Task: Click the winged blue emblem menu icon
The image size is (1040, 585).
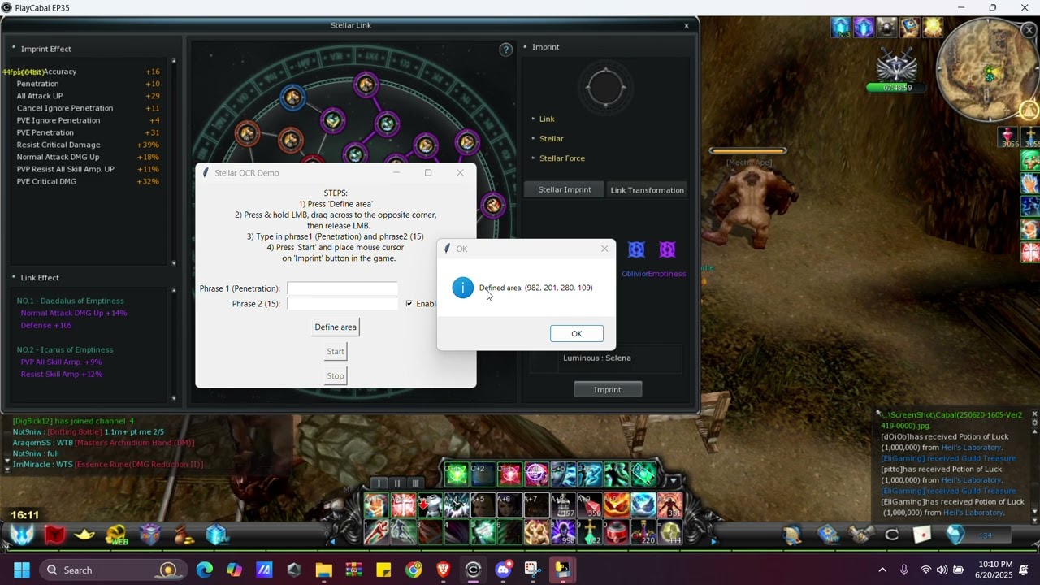Action: (x=22, y=535)
